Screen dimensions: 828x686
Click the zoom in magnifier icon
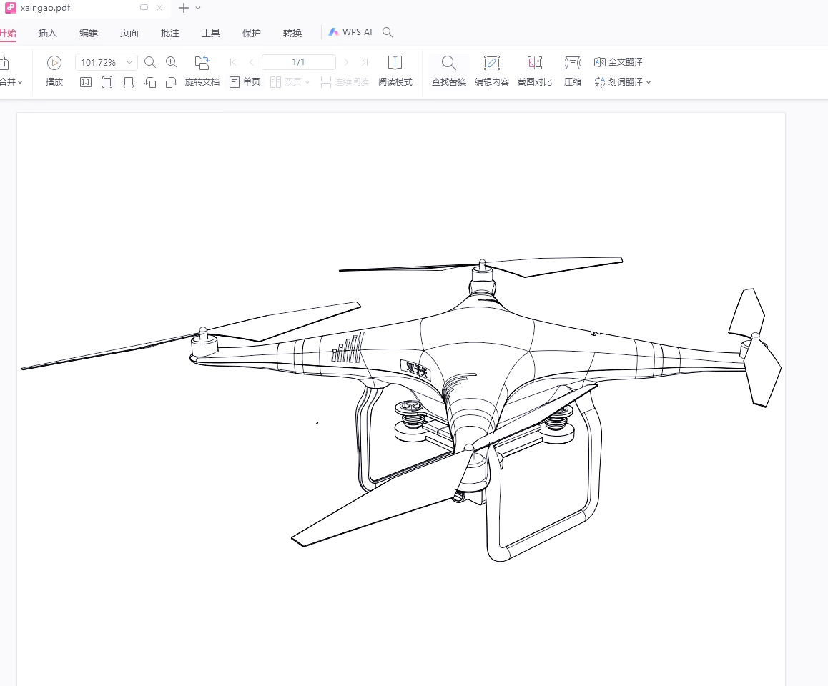tap(172, 62)
